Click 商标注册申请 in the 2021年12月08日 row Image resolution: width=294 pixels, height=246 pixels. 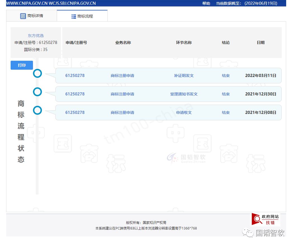[122, 112]
